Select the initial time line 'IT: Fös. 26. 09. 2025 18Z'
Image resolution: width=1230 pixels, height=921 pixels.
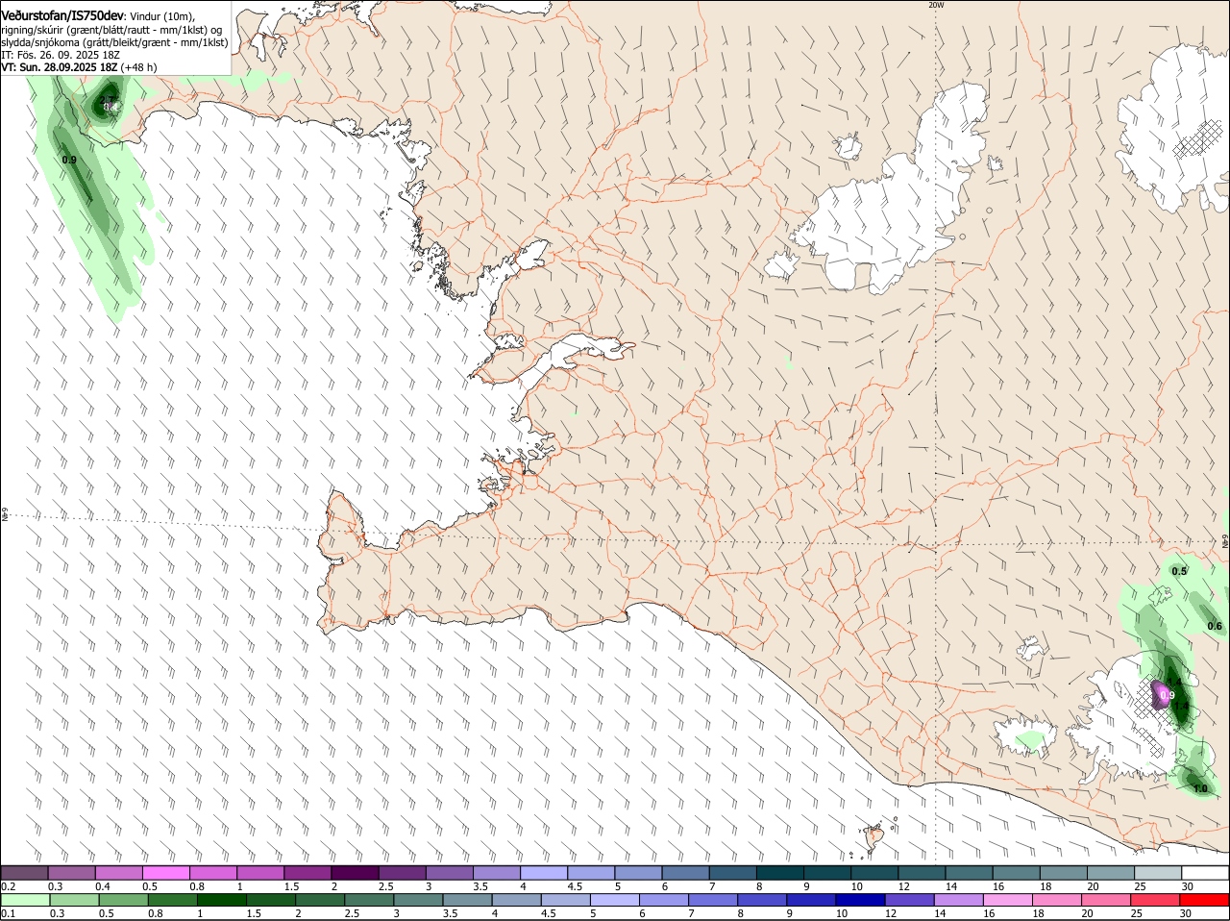click(x=61, y=55)
